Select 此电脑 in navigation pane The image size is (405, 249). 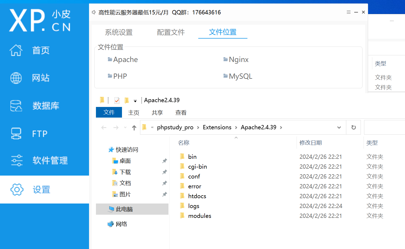coord(132,209)
